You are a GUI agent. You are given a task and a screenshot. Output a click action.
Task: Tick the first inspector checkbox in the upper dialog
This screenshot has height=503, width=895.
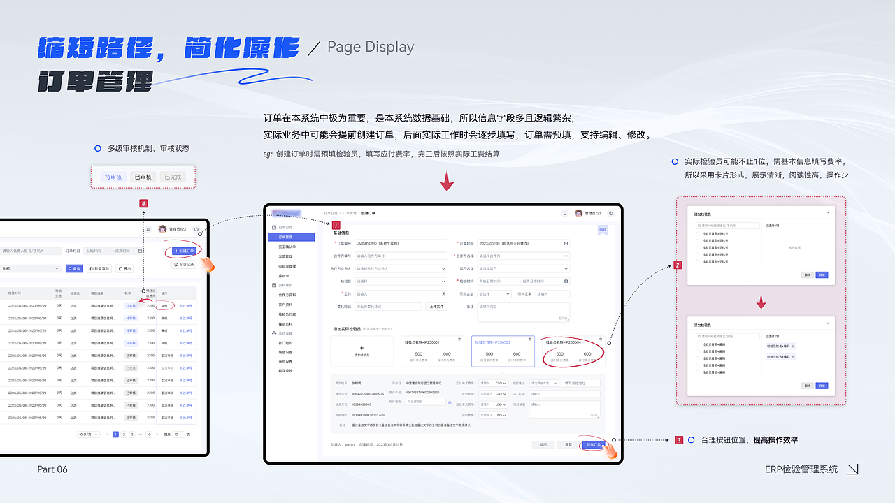point(697,233)
